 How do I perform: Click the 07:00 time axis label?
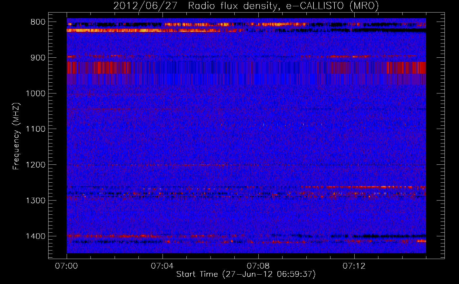click(66, 266)
